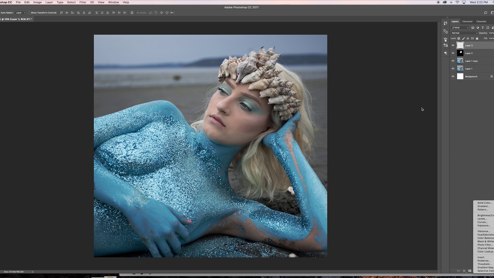This screenshot has width=494, height=278.
Task: Choose Levels from adjustment menu
Action: [482, 219]
